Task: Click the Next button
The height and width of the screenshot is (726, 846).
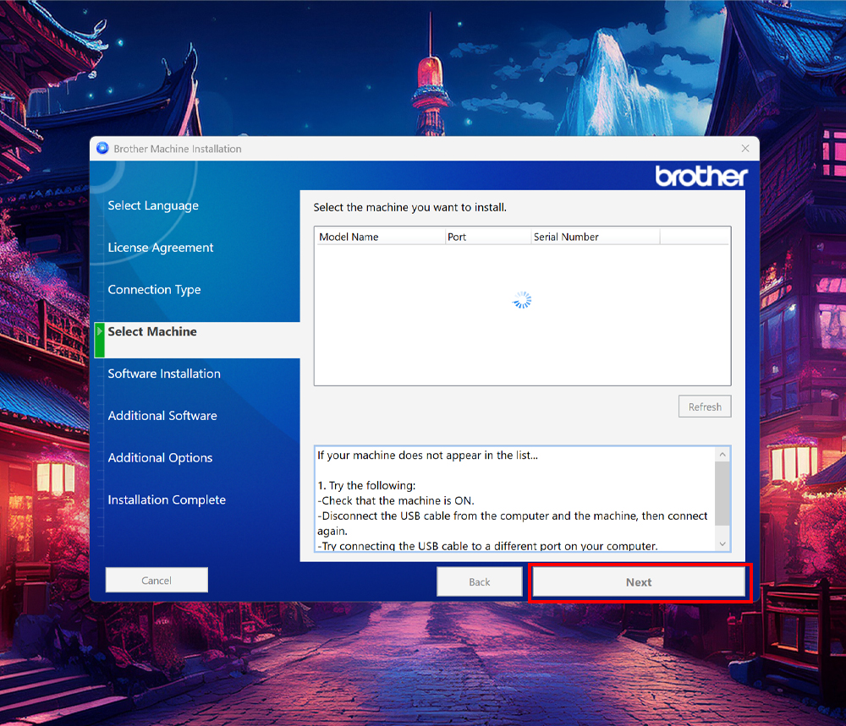Action: tap(639, 582)
